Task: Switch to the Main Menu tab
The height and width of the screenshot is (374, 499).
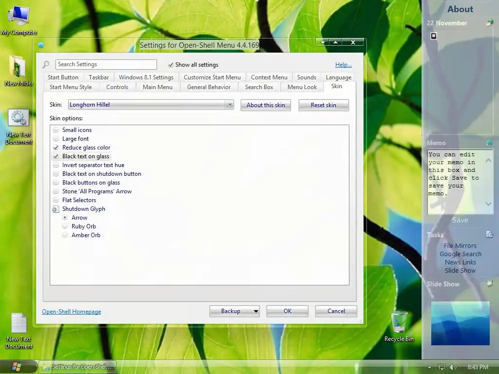Action: [157, 87]
